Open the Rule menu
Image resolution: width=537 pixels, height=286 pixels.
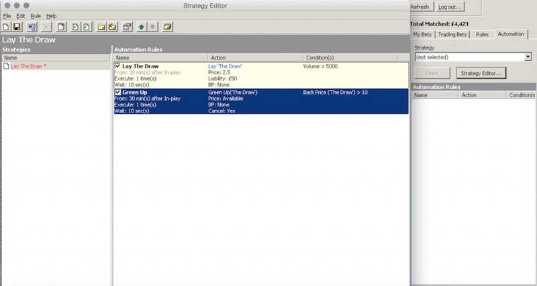point(36,16)
